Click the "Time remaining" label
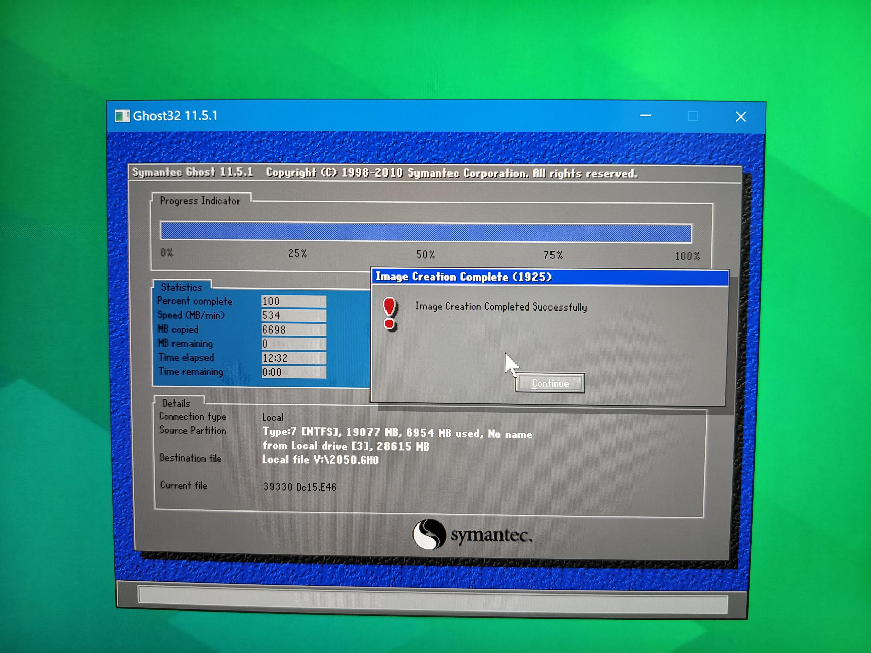This screenshot has height=653, width=871. [x=191, y=372]
